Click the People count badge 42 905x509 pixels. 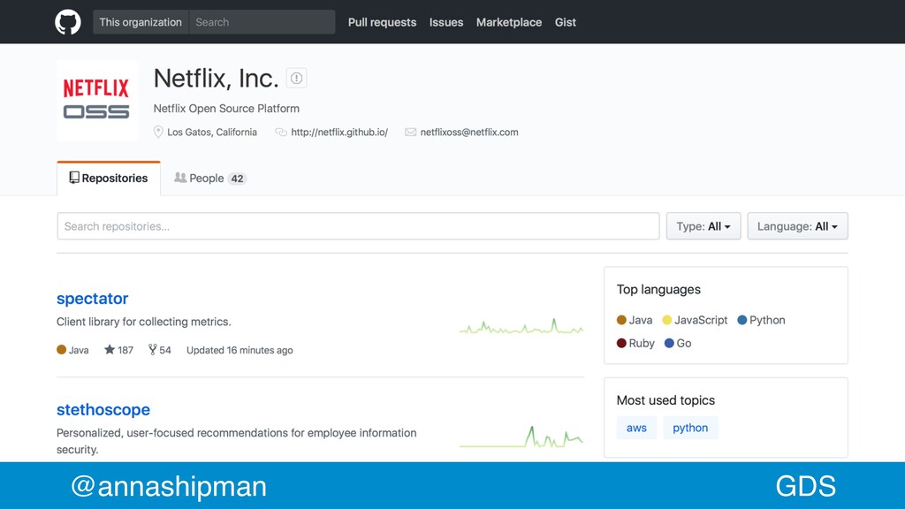coord(237,179)
